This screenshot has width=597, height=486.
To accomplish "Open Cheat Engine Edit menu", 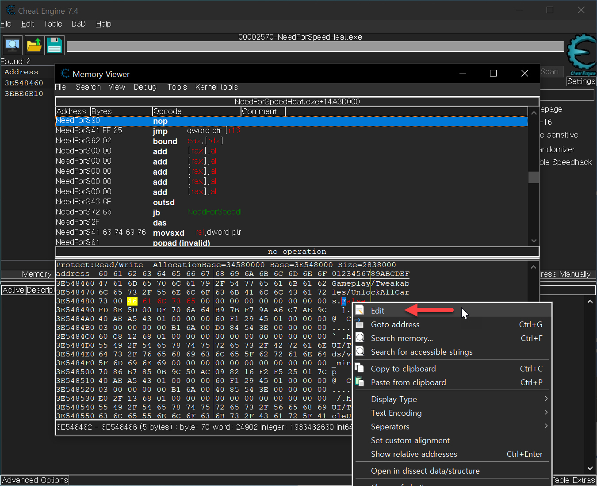I will pyautogui.click(x=27, y=24).
